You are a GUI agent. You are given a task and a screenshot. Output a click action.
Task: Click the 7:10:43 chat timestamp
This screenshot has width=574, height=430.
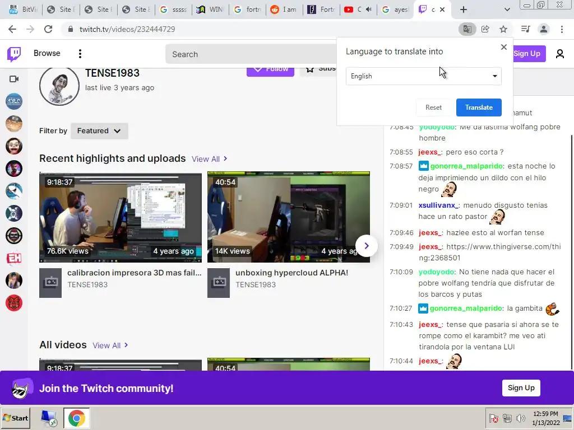(x=401, y=324)
